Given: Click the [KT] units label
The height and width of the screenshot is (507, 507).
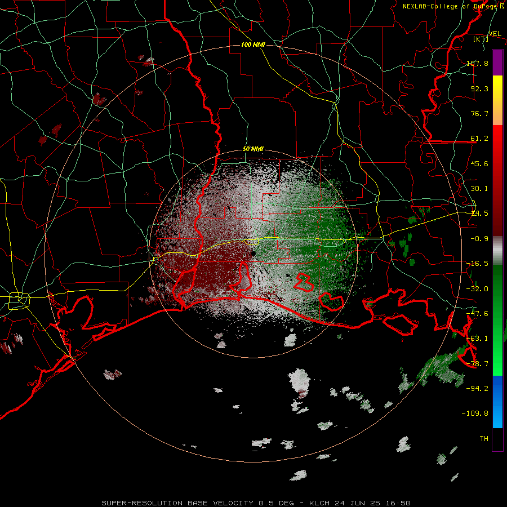Looking at the screenshot, I should [481, 39].
